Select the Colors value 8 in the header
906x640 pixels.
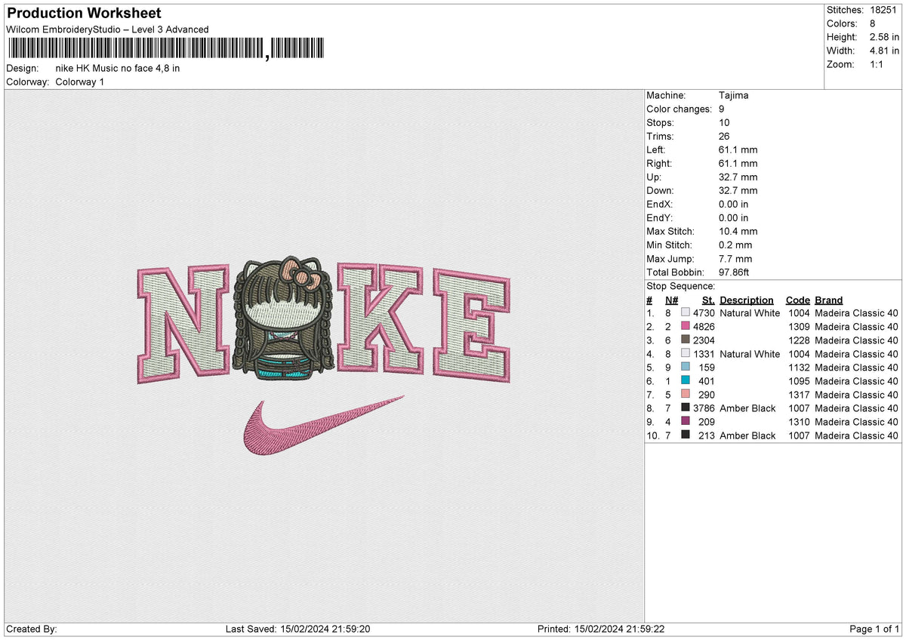tap(872, 23)
